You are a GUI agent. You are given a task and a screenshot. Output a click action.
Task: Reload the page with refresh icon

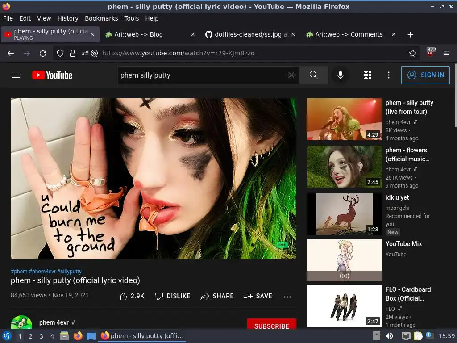click(43, 53)
